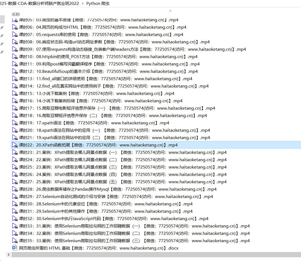Click the video icon of 课时13 find_all file
The height and width of the screenshot is (261, 301).
click(x=15, y=79)
